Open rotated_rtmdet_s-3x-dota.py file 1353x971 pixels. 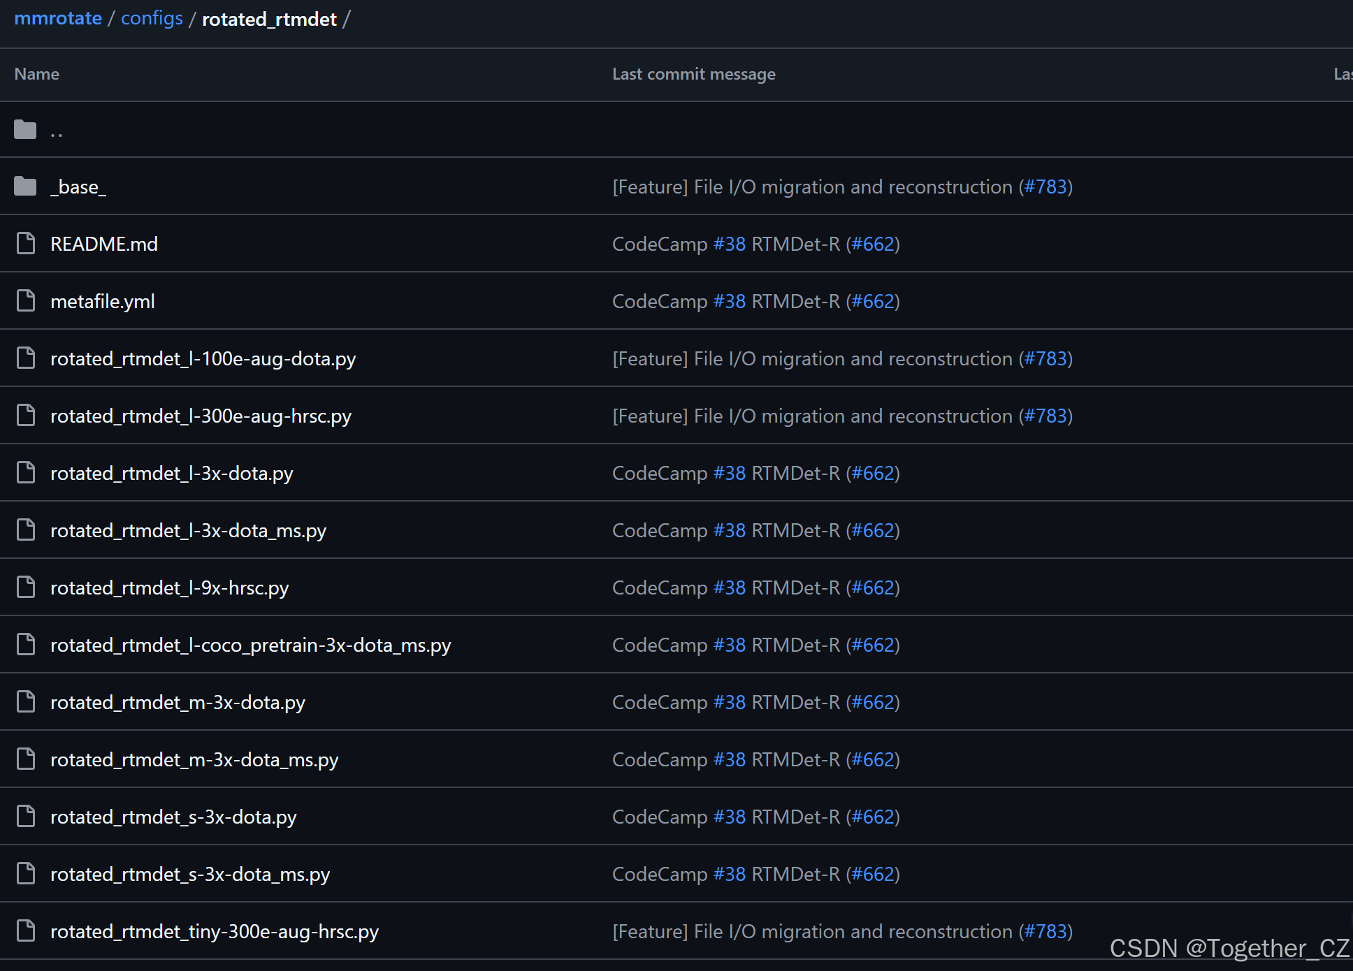[173, 817]
